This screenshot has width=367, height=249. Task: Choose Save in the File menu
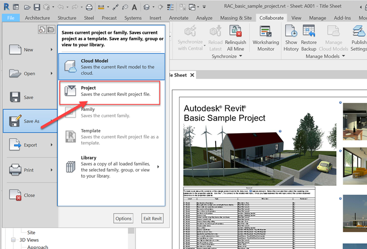click(x=30, y=97)
